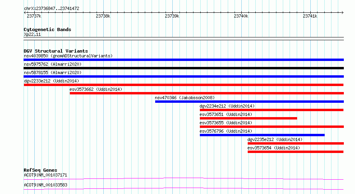Click the dgv2235e212 red variant bar

point(296,143)
